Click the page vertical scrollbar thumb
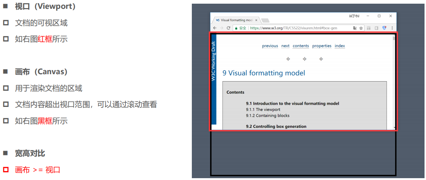Viewport: 426px width, 180px height. point(394,38)
